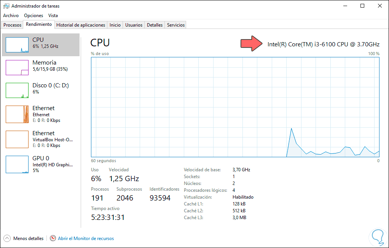This screenshot has width=389, height=248.
Task: Click the Resource Monitor gauge icon
Action: click(x=53, y=239)
